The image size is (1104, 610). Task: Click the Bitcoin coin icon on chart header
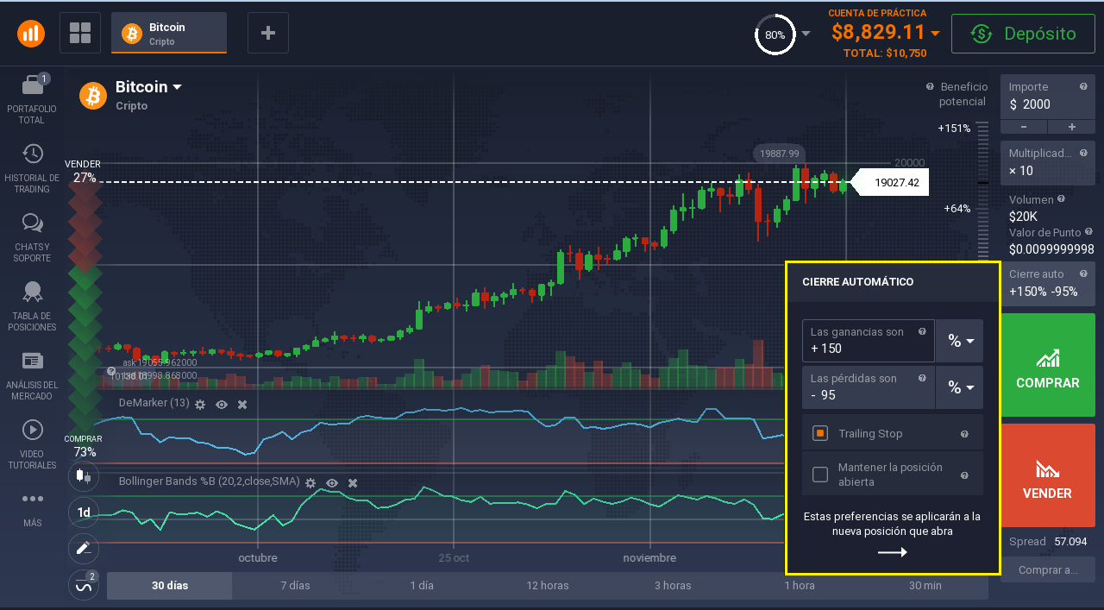[x=93, y=96]
